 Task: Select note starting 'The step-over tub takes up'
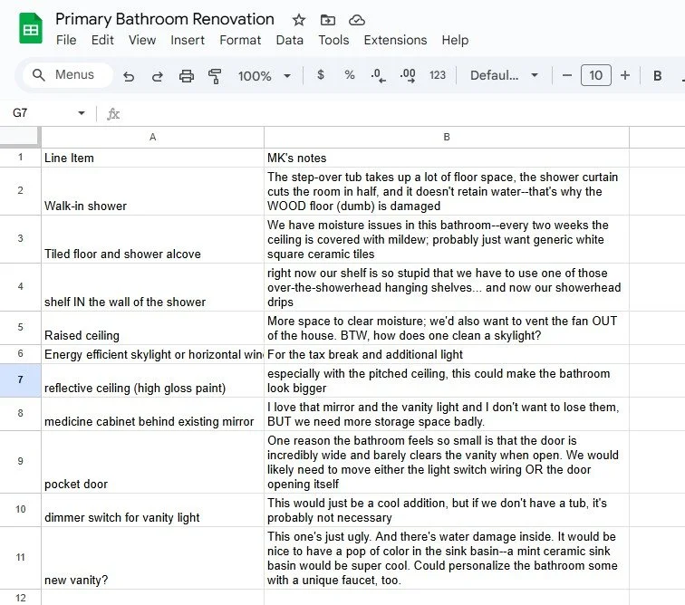tap(447, 191)
